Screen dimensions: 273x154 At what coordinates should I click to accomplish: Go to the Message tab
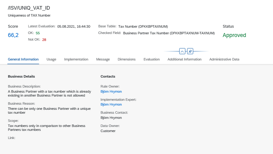103,59
